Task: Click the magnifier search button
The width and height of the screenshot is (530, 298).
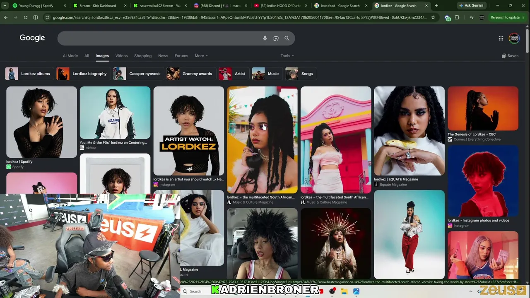Action: (287, 38)
